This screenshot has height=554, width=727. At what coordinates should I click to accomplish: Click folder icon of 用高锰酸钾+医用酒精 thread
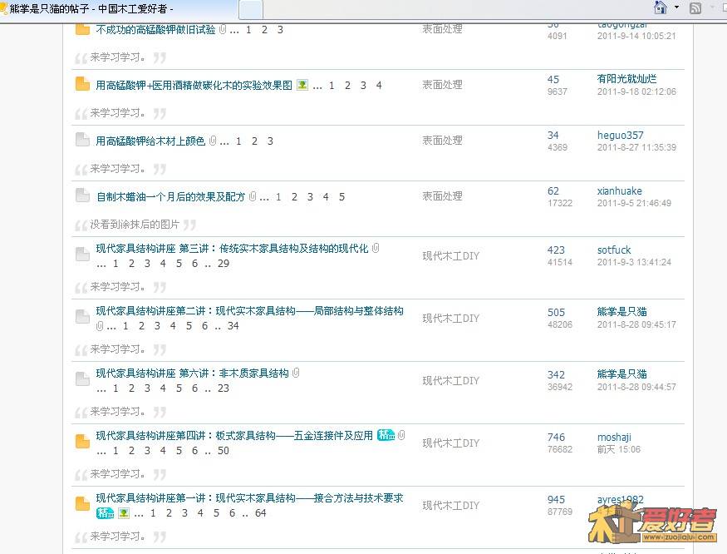pos(82,85)
